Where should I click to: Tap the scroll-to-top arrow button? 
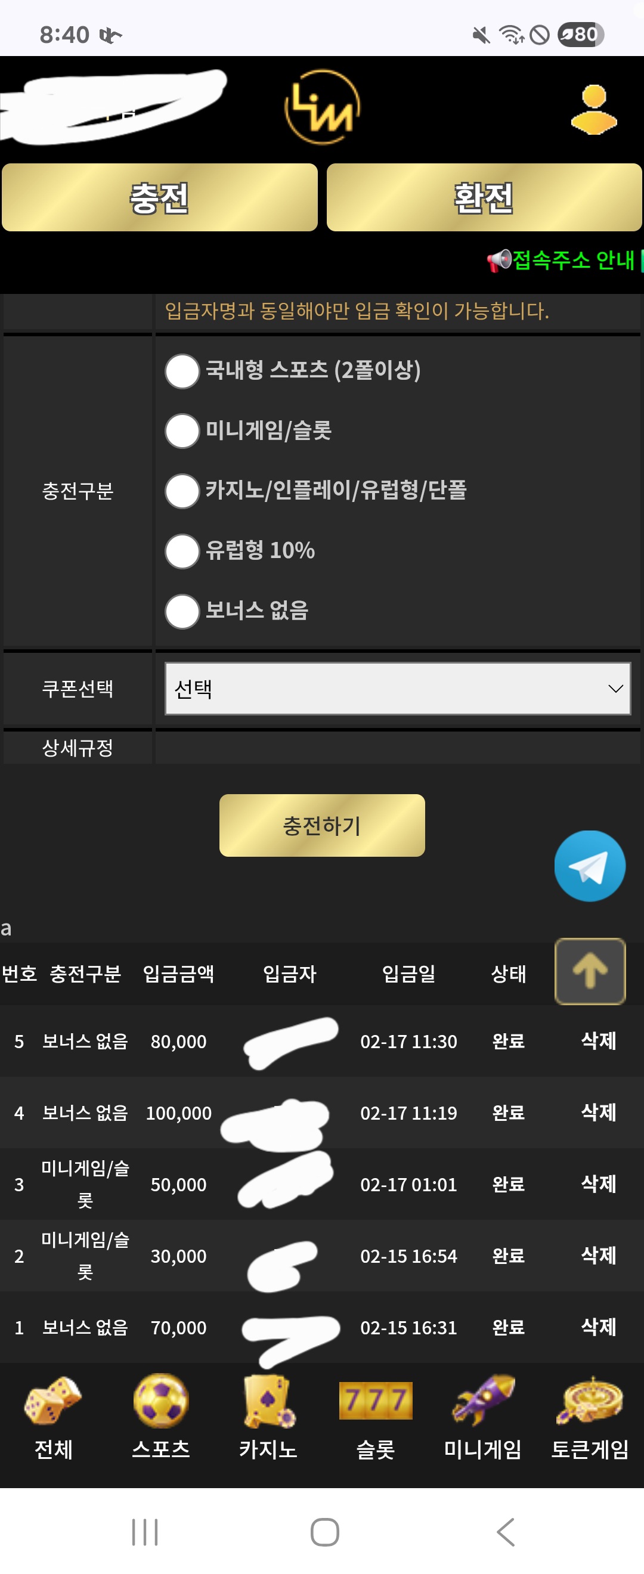pos(589,970)
